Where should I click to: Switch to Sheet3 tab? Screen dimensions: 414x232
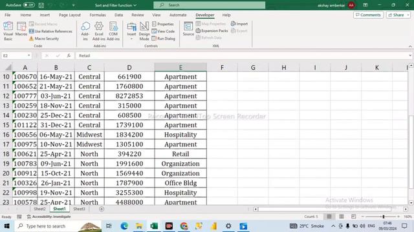pyautogui.click(x=79, y=209)
